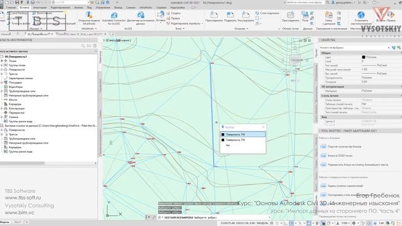Screen dimensions: 402x226
Task: Click Задать отметки горизонталей tool
Action: pos(342,186)
